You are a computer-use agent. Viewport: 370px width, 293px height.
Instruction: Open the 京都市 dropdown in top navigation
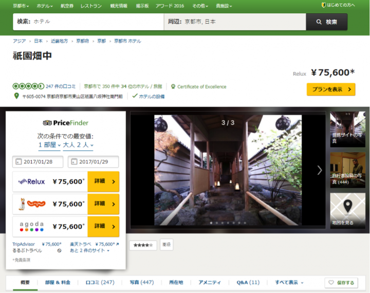coord(21,6)
